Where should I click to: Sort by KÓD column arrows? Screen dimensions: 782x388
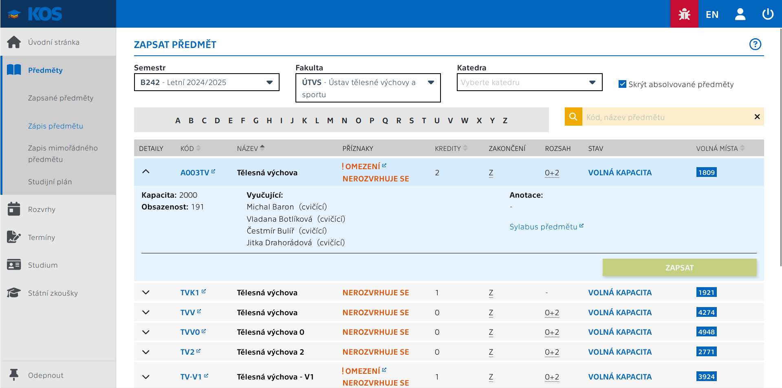(198, 148)
